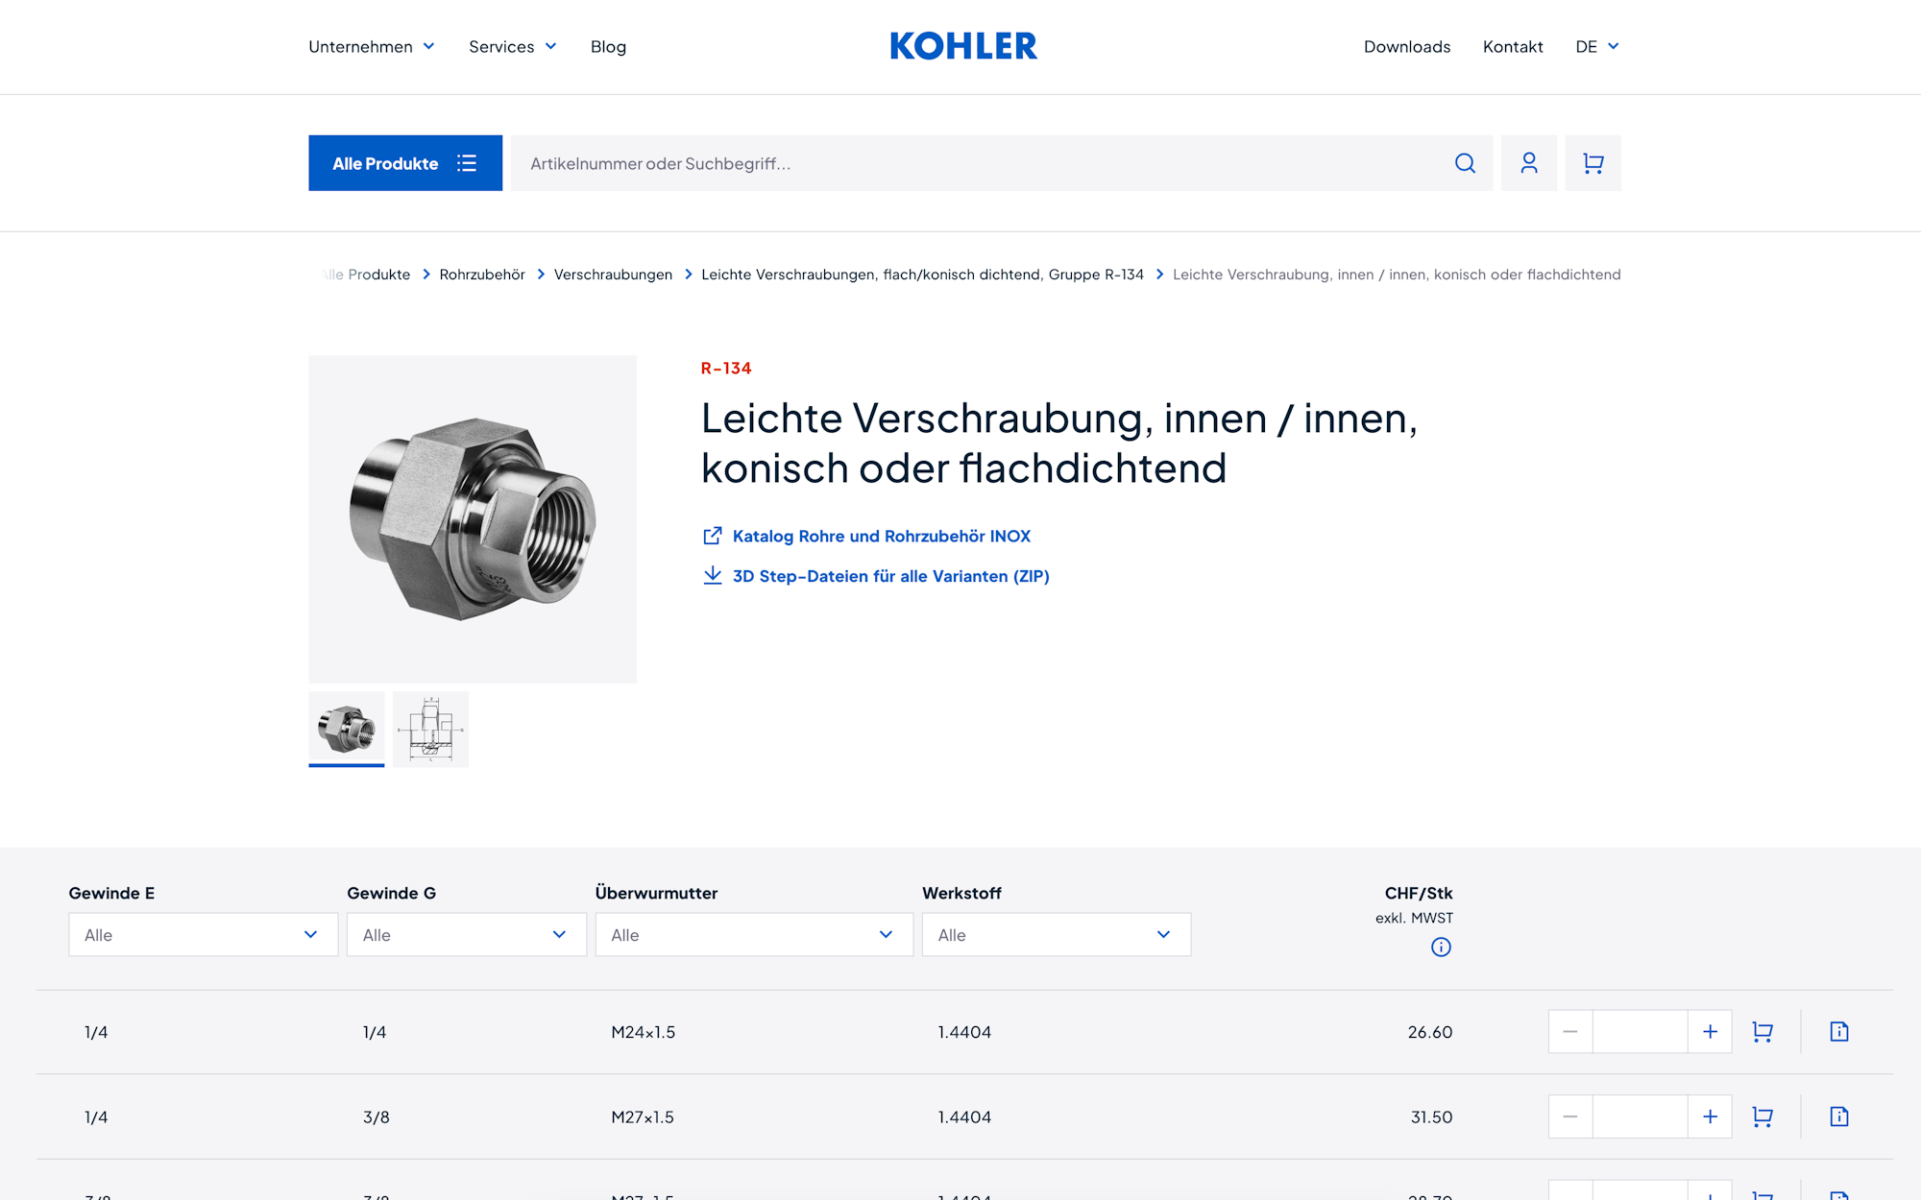Go to the Blog page
The image size is (1921, 1200).
point(608,46)
